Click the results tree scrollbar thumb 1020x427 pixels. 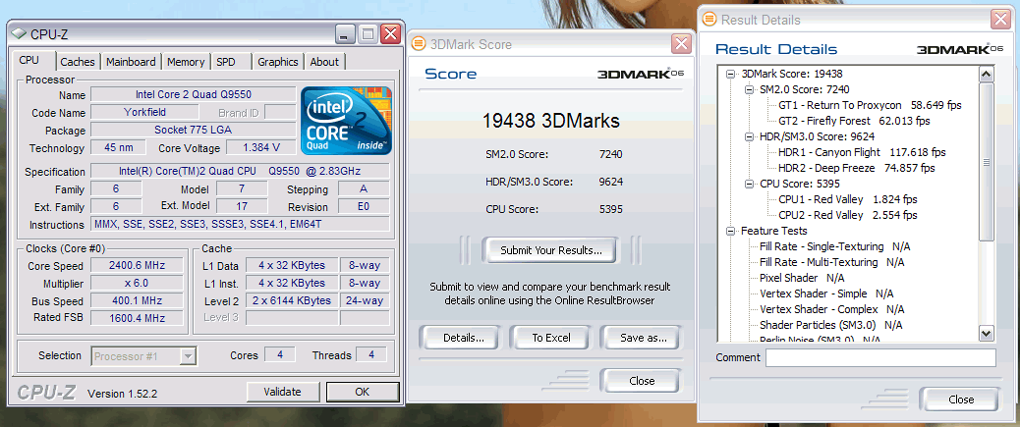(987, 162)
